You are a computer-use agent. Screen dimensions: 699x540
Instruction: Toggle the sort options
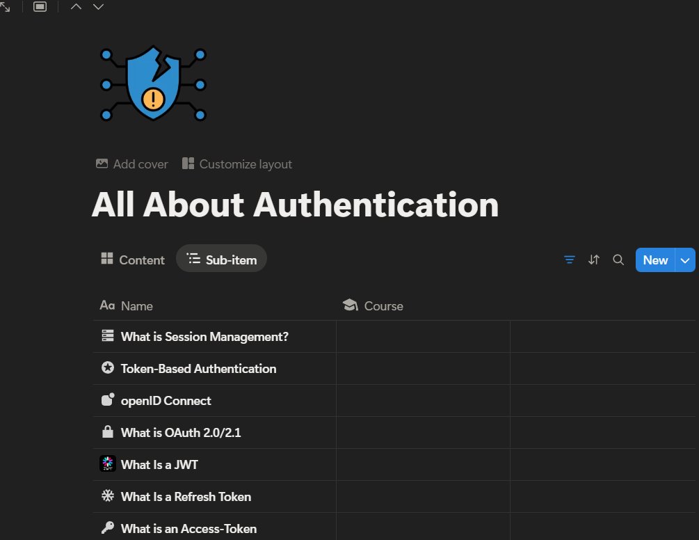pyautogui.click(x=594, y=260)
